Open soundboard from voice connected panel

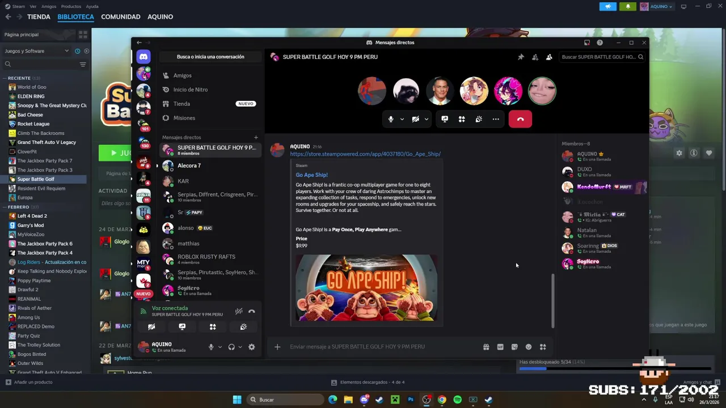(243, 327)
